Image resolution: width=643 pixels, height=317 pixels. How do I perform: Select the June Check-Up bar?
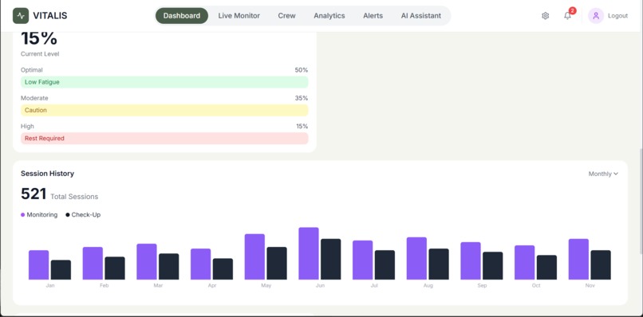[x=330, y=259]
